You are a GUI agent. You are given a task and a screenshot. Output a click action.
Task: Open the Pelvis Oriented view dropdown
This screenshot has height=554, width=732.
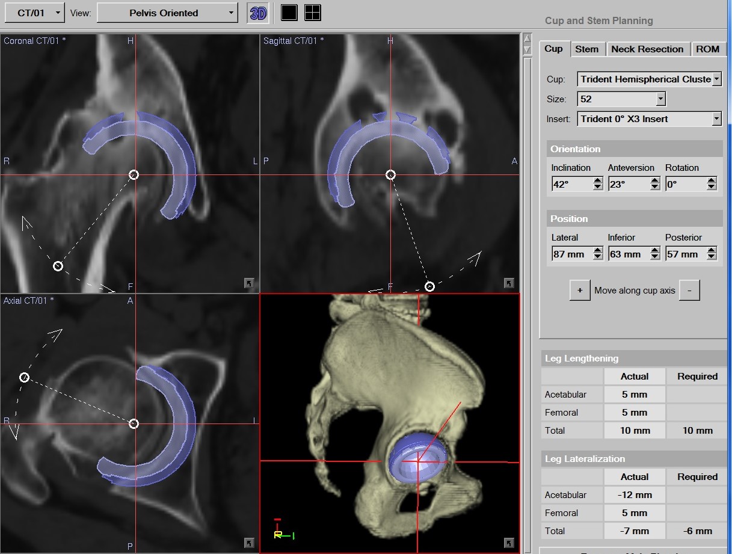pos(167,13)
